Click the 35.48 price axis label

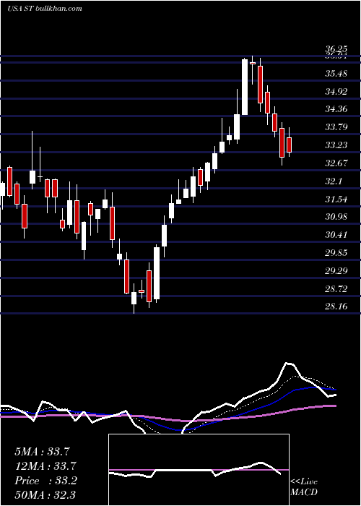point(336,74)
